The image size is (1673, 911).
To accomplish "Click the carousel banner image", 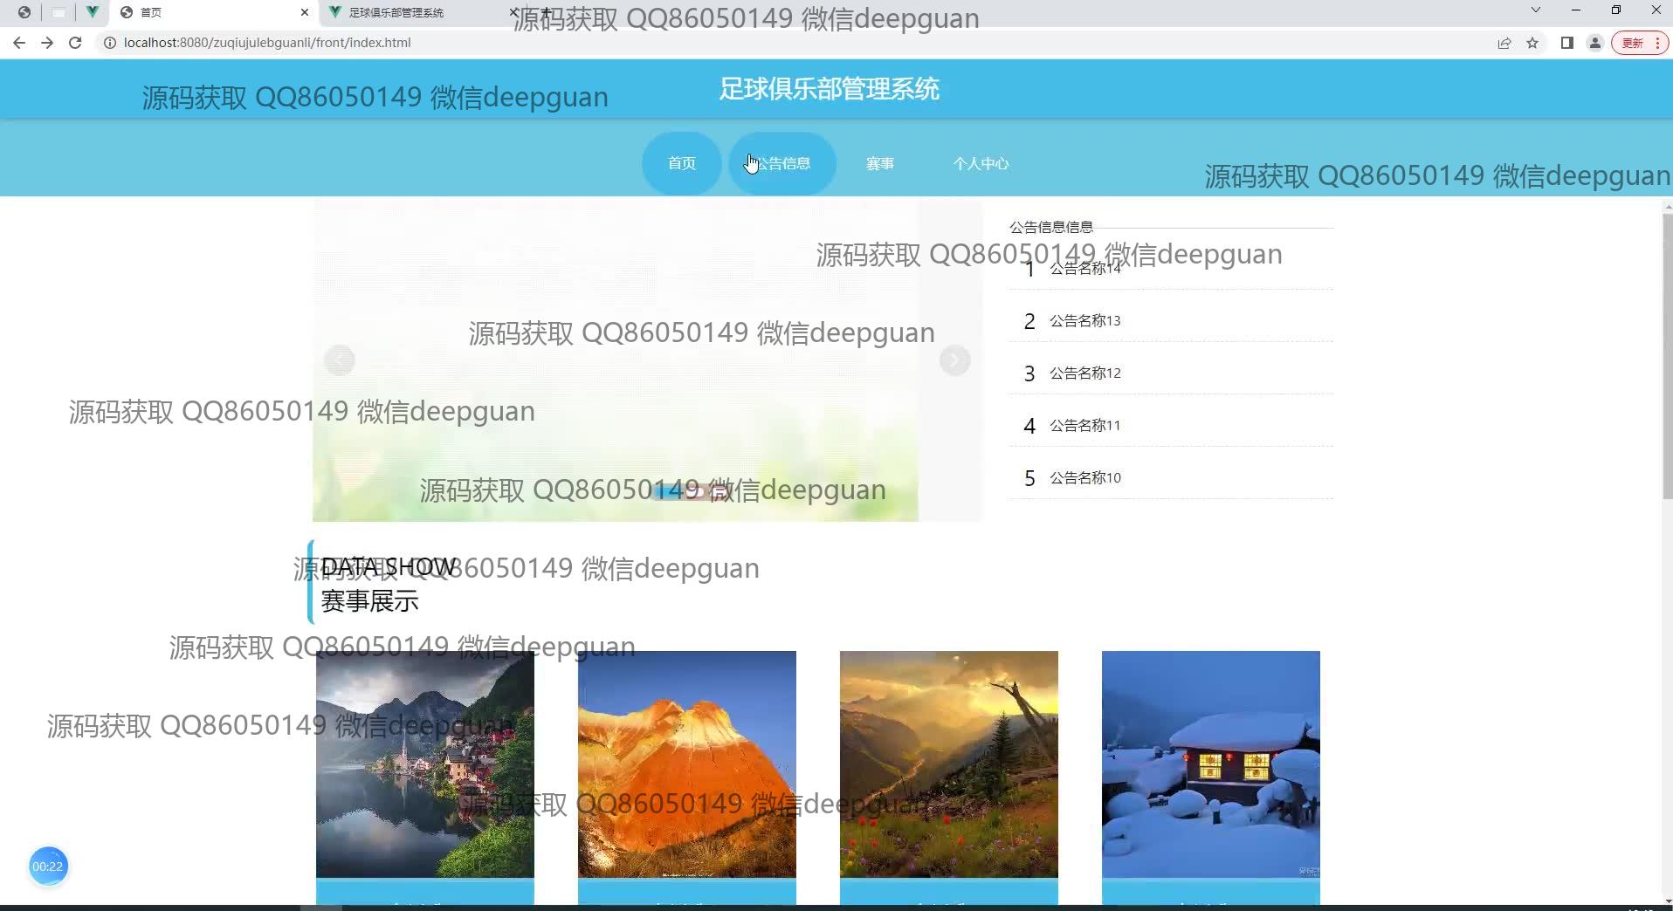I will pos(647,360).
